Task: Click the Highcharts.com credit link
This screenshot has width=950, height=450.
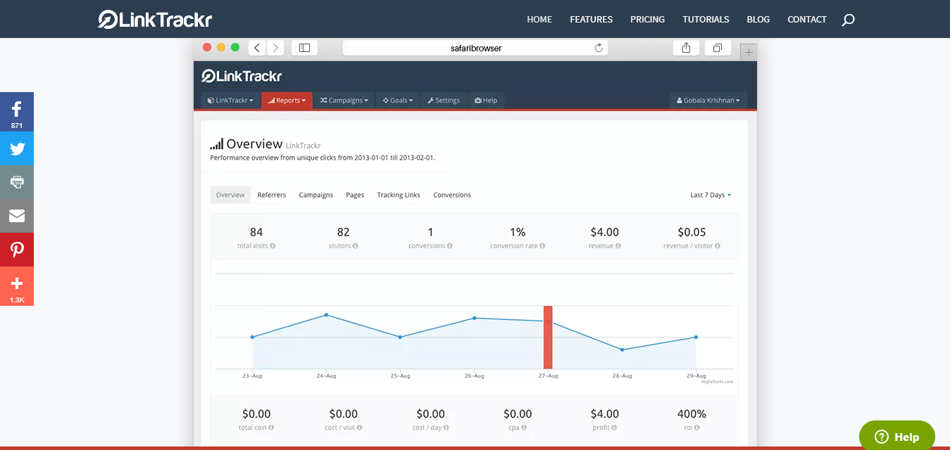Action: point(717,382)
